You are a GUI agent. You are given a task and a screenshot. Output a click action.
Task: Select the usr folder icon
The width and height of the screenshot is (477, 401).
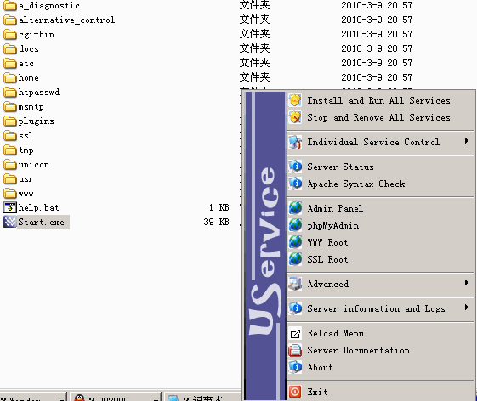(9, 178)
